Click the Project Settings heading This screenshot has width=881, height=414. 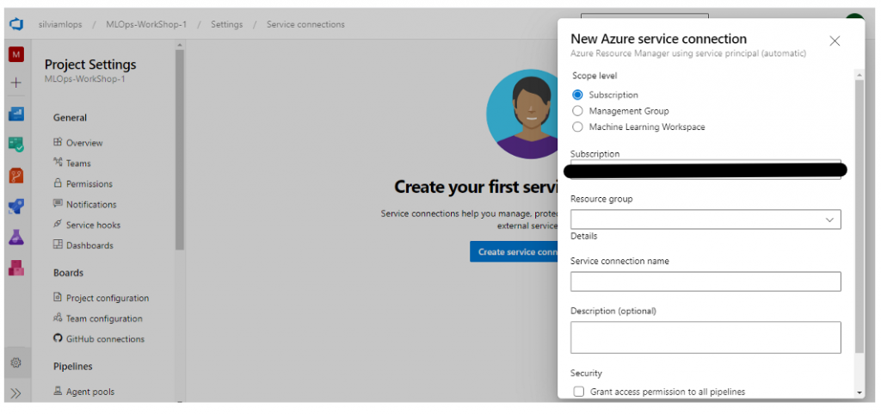[x=90, y=65]
